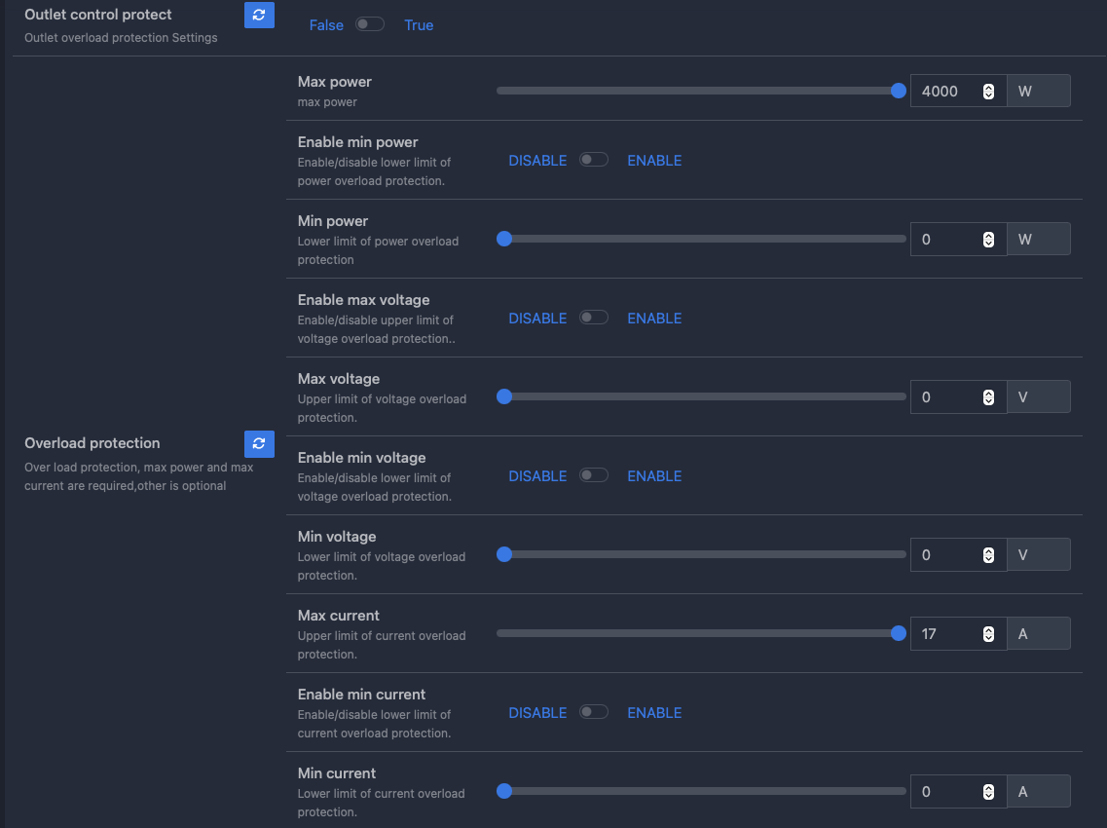The image size is (1107, 828).
Task: Click the Max voltage stepper arrows
Action: (x=988, y=397)
